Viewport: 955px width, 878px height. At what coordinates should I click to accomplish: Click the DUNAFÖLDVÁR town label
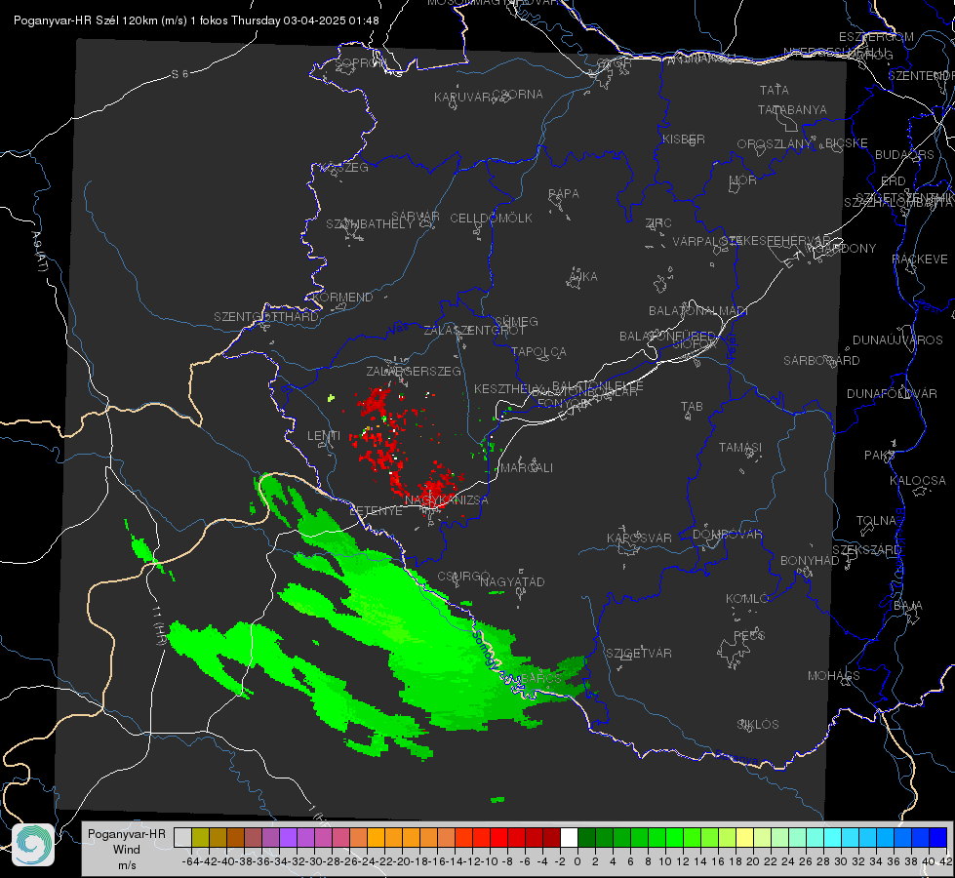click(x=892, y=393)
